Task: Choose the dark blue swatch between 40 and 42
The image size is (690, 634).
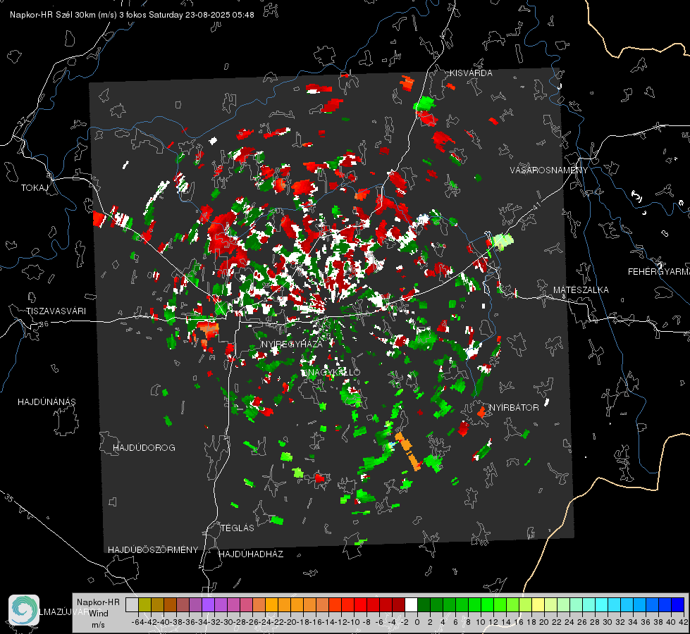Action: [678, 604]
